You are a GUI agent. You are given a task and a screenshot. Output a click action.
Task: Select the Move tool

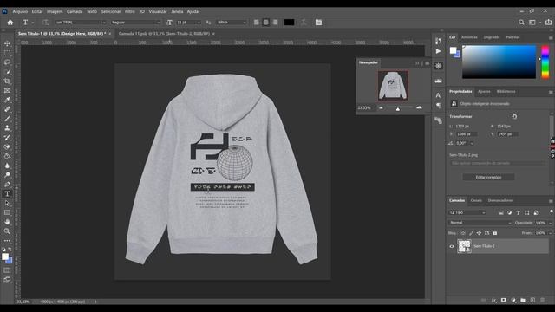[7, 43]
